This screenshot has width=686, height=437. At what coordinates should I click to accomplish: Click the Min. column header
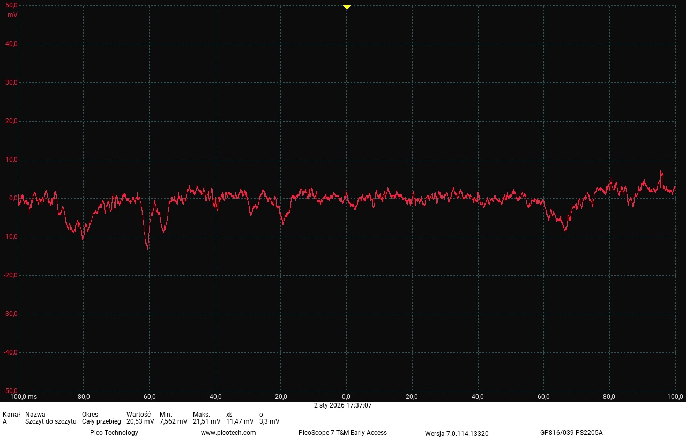pos(166,415)
